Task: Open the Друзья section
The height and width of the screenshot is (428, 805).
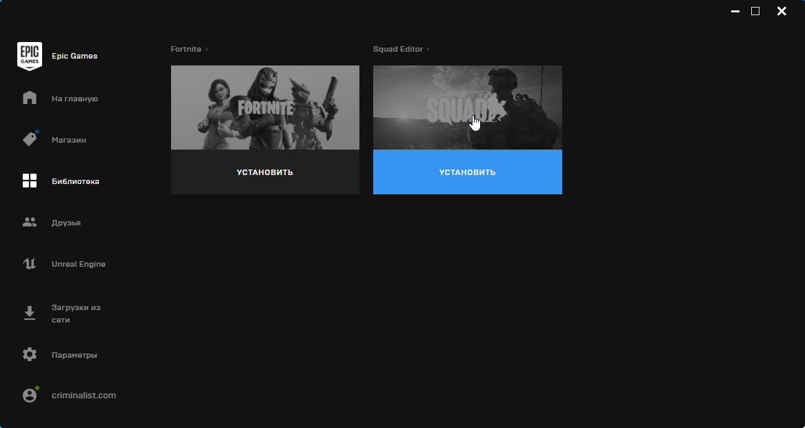Action: (x=66, y=223)
